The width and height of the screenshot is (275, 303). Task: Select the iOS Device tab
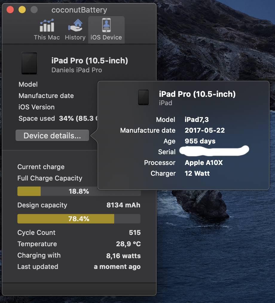click(x=106, y=30)
